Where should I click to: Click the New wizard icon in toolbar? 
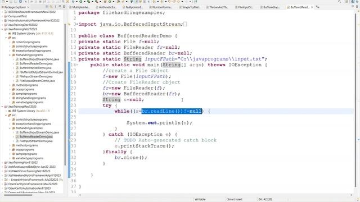[3, 2]
